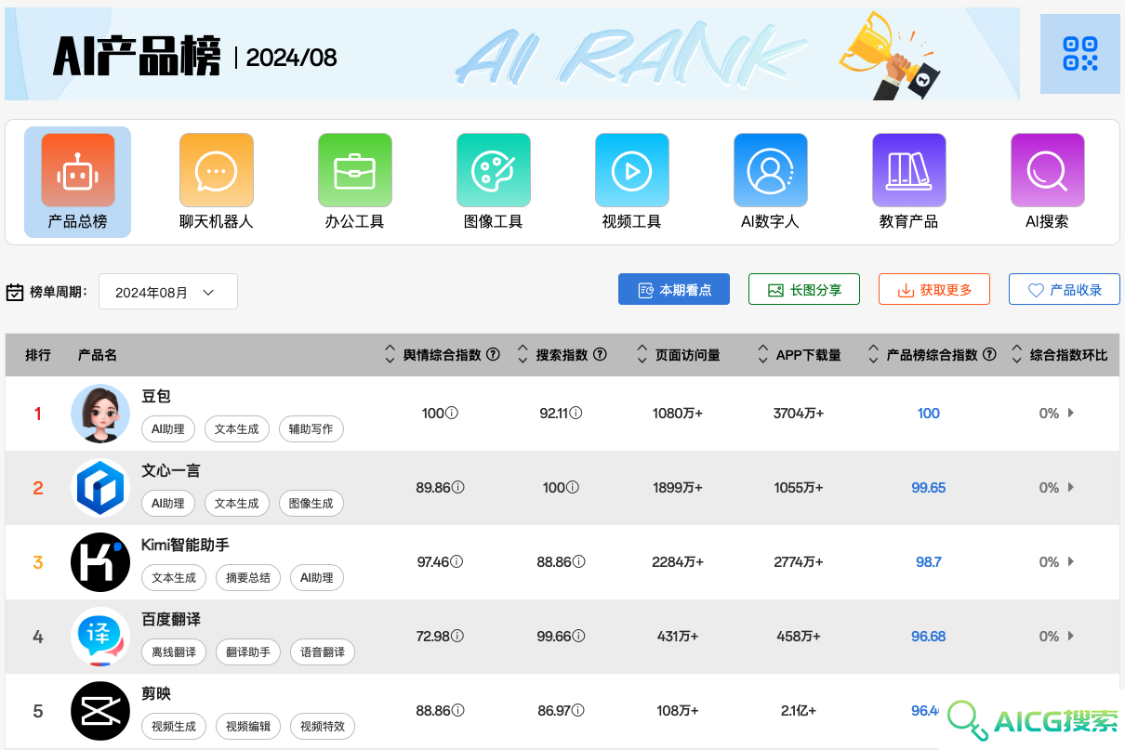
Task: Click info icon beside 剪映's 86.97 search index
Action: point(577,710)
